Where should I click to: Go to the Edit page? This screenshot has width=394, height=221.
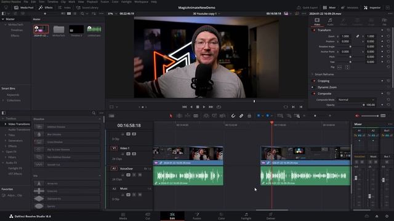click(x=172, y=216)
